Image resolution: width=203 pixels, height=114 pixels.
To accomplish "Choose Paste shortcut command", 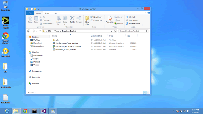I will tap(47, 24).
